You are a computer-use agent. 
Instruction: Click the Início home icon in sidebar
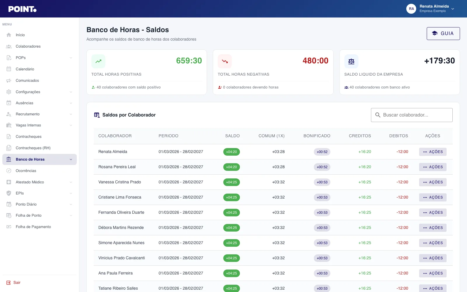click(x=9, y=35)
